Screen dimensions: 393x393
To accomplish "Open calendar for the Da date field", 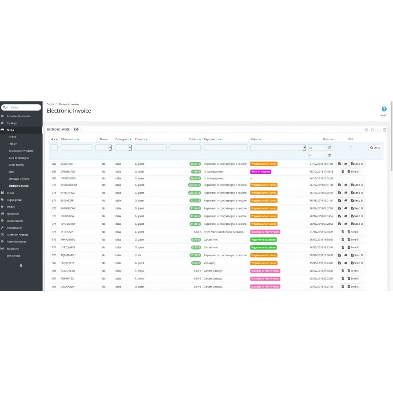I will pyautogui.click(x=330, y=148).
